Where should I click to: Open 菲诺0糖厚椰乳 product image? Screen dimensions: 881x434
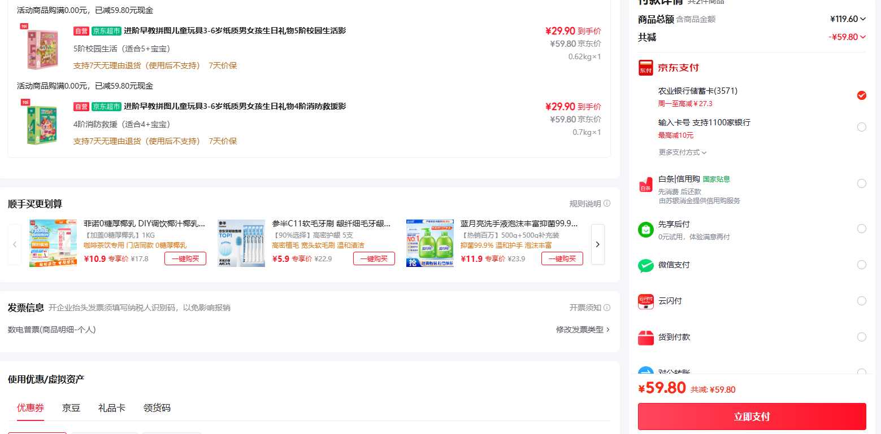pyautogui.click(x=53, y=243)
